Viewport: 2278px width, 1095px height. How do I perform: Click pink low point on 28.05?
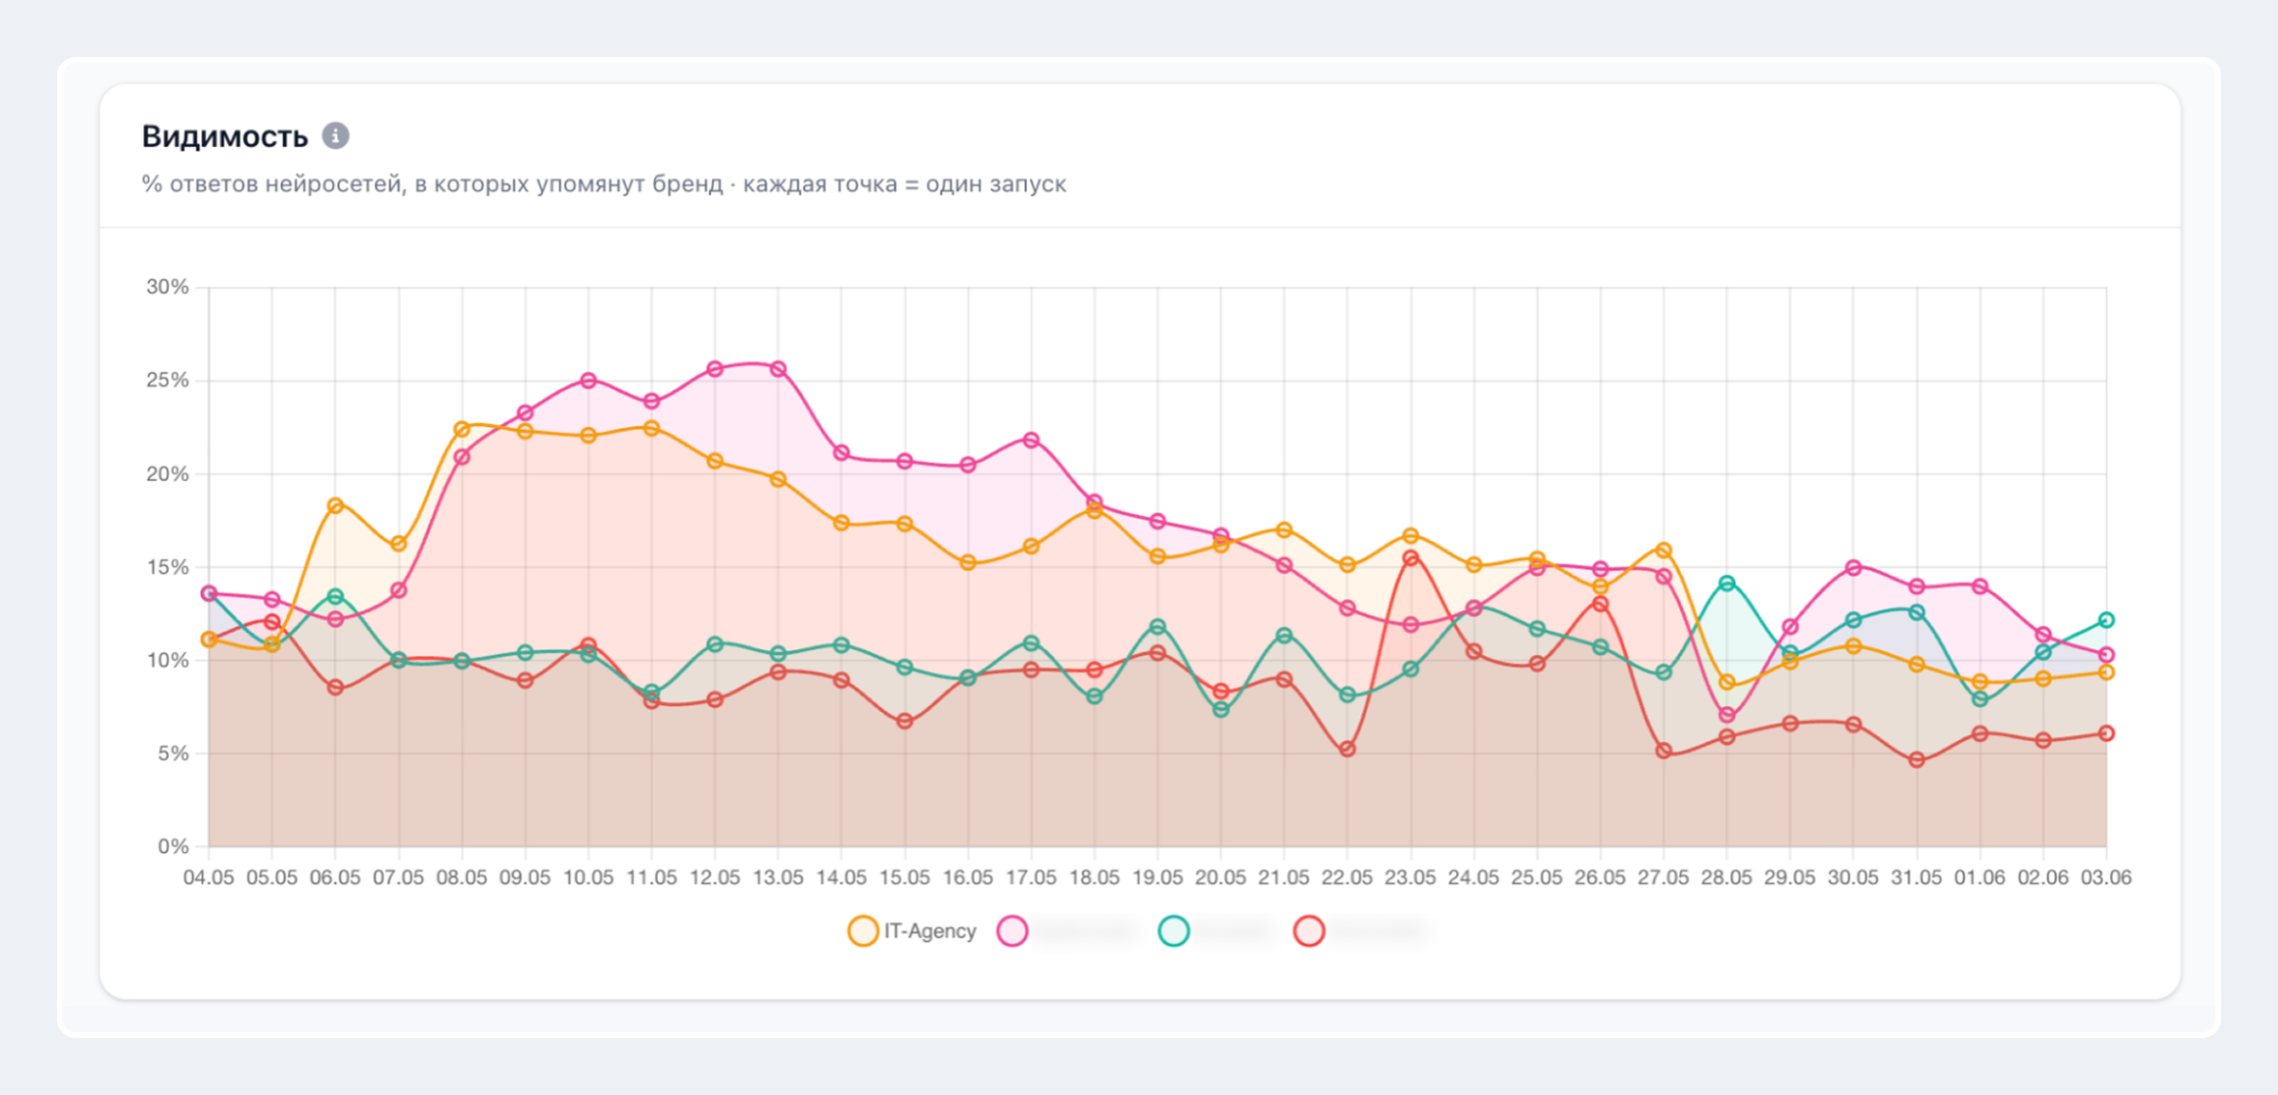1727,715
